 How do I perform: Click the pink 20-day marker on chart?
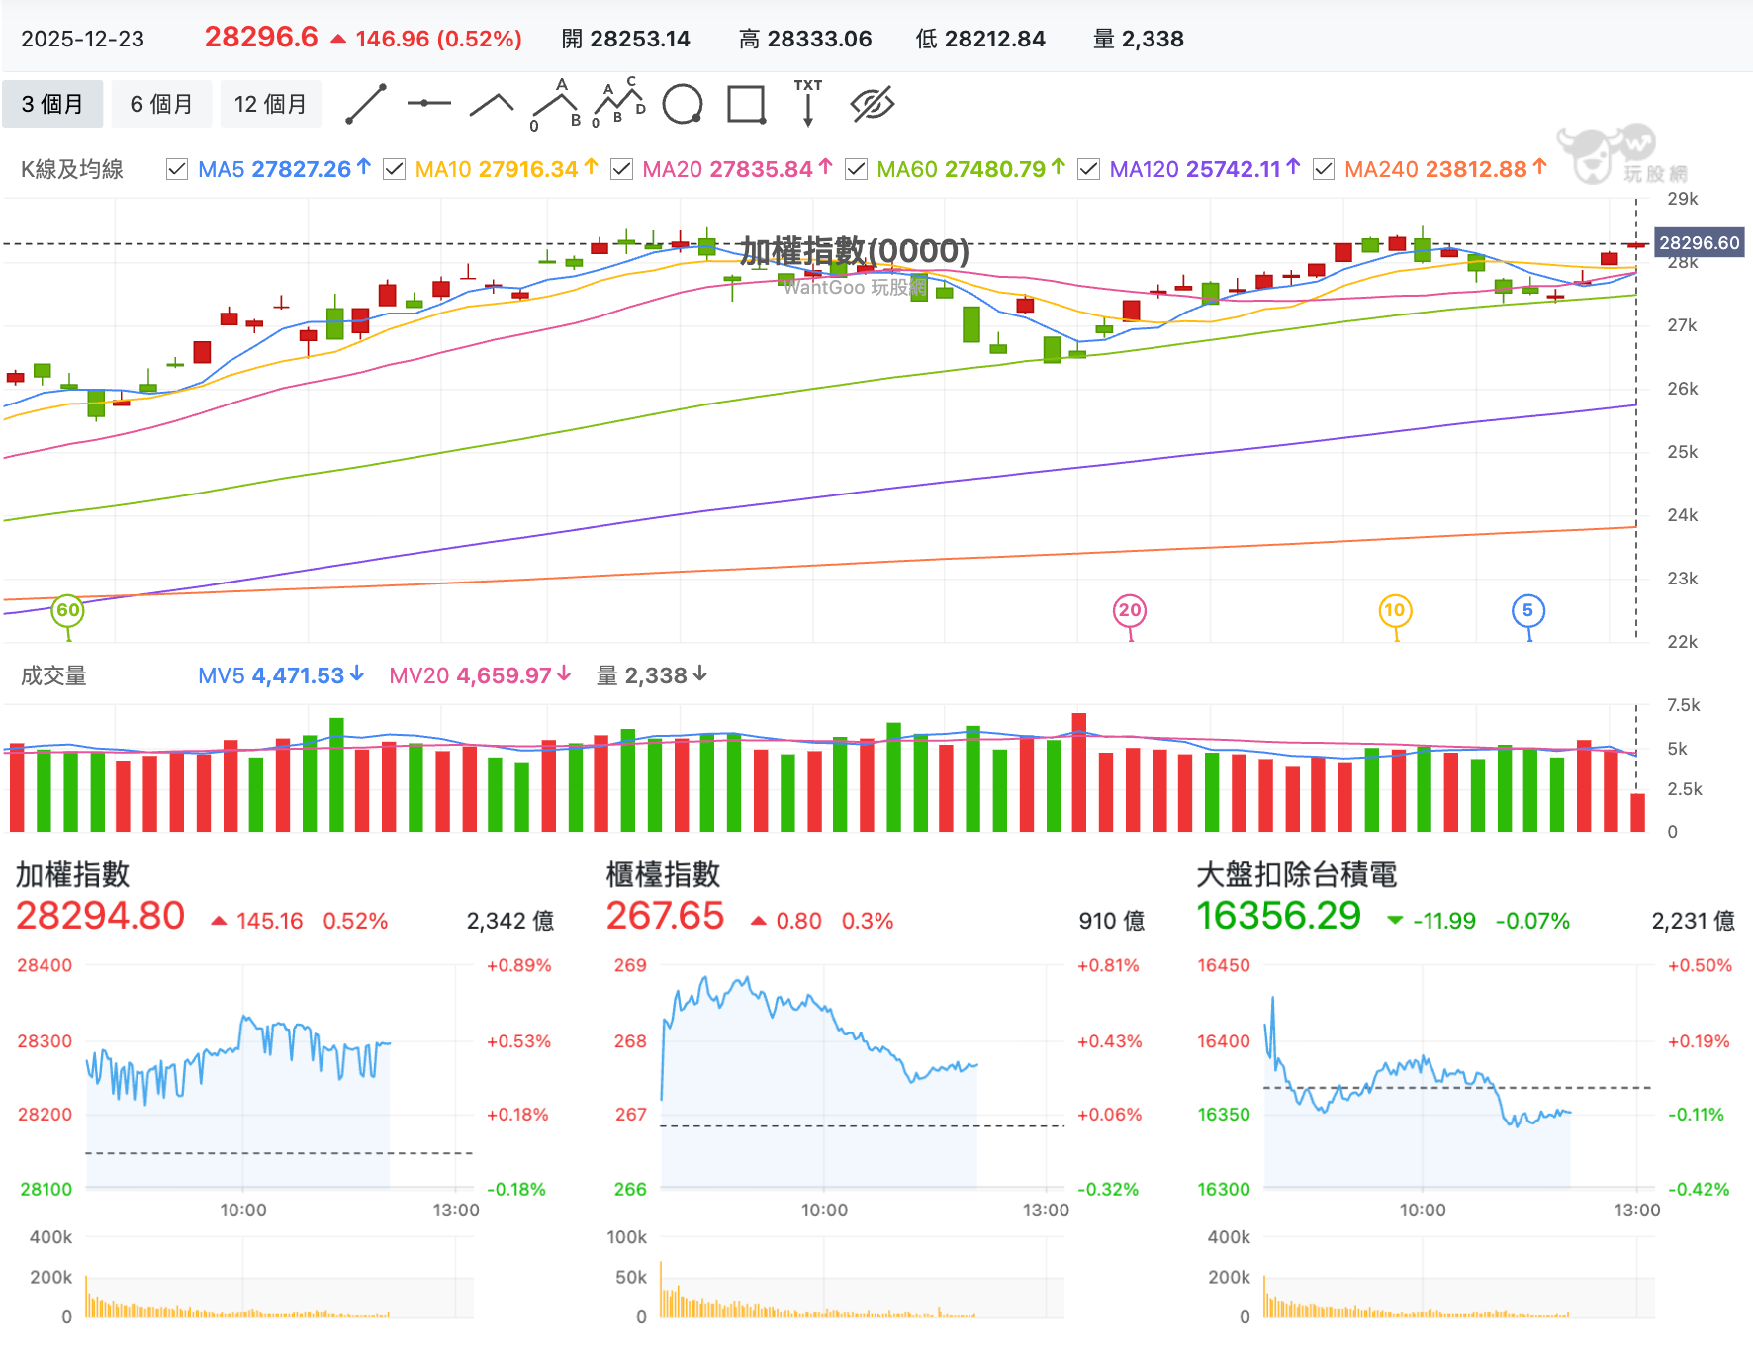1130,611
